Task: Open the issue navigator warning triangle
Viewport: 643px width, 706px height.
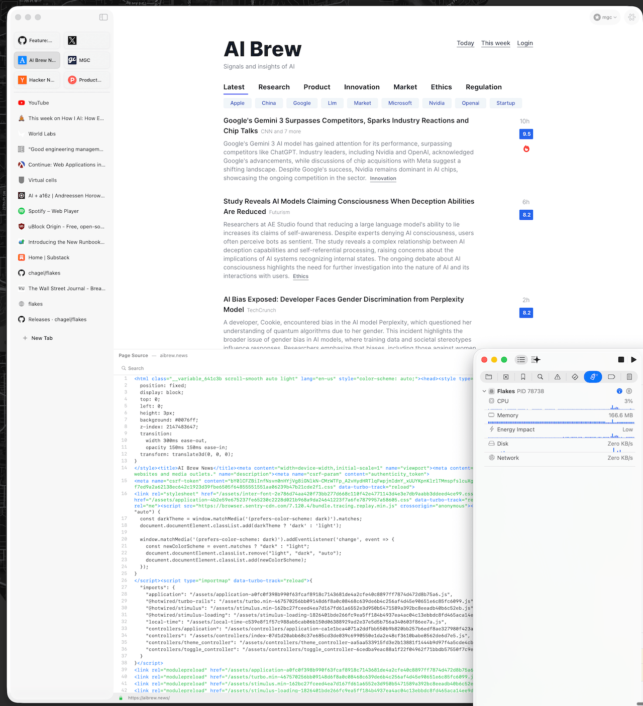Action: (x=558, y=377)
